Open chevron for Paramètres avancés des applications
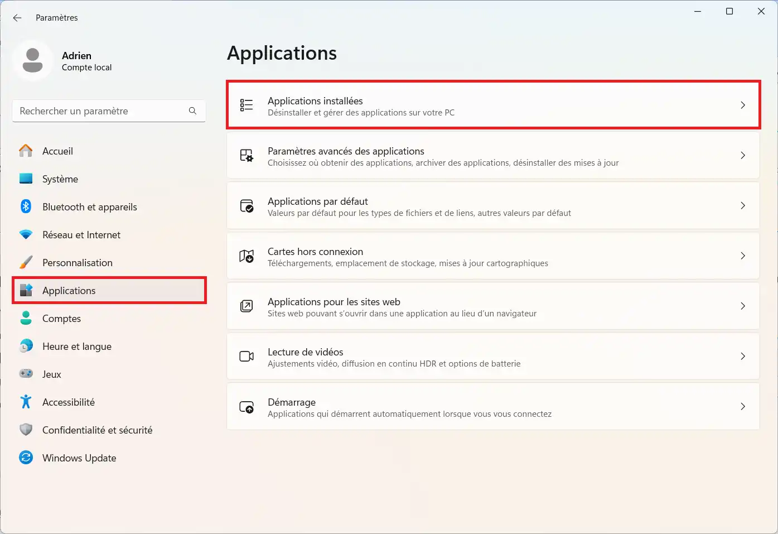This screenshot has width=778, height=534. point(743,155)
